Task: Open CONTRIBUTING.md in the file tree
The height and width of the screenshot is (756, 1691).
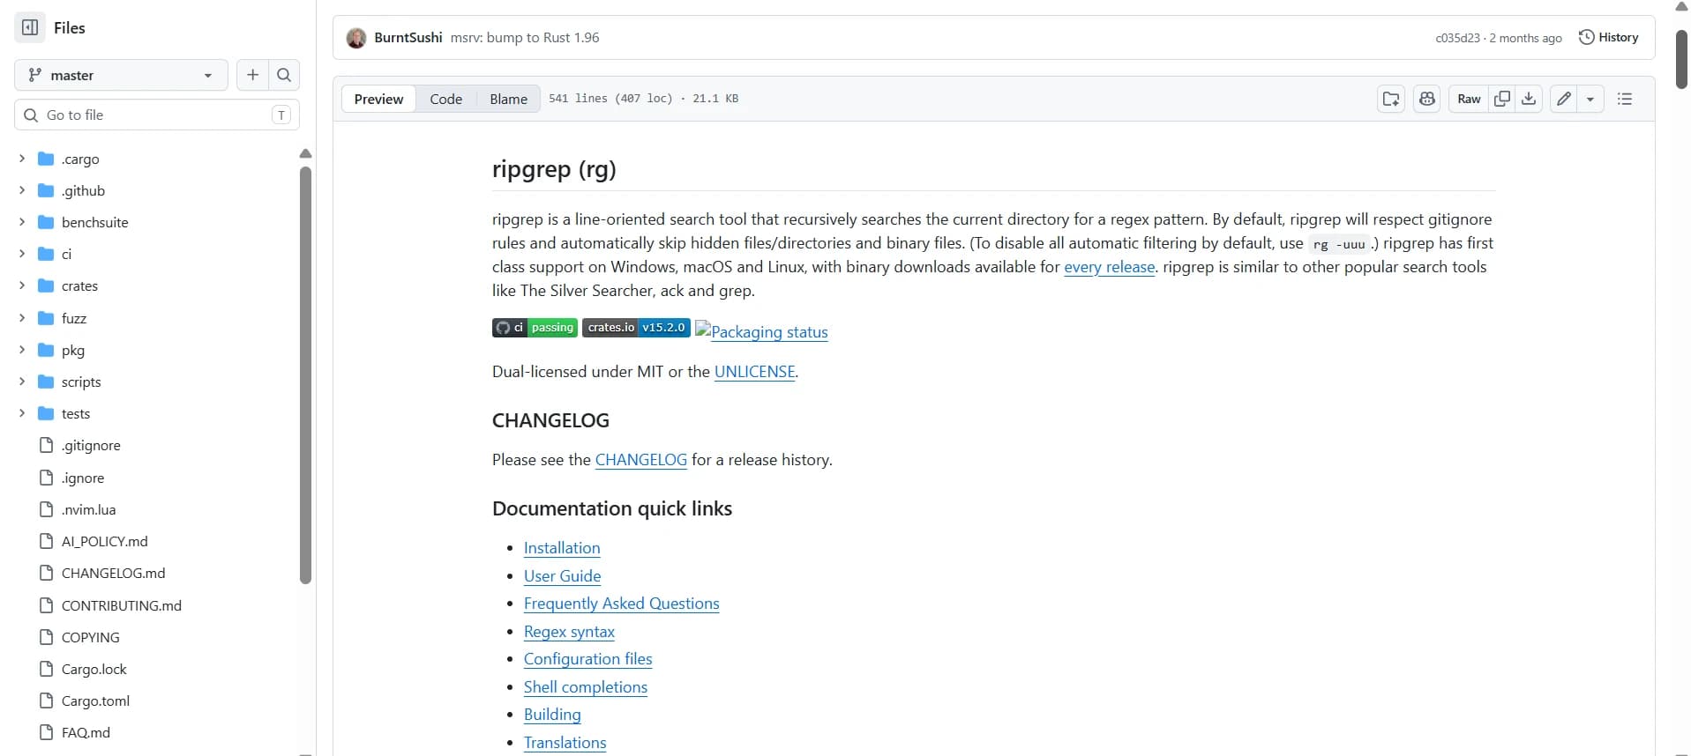Action: click(x=121, y=605)
